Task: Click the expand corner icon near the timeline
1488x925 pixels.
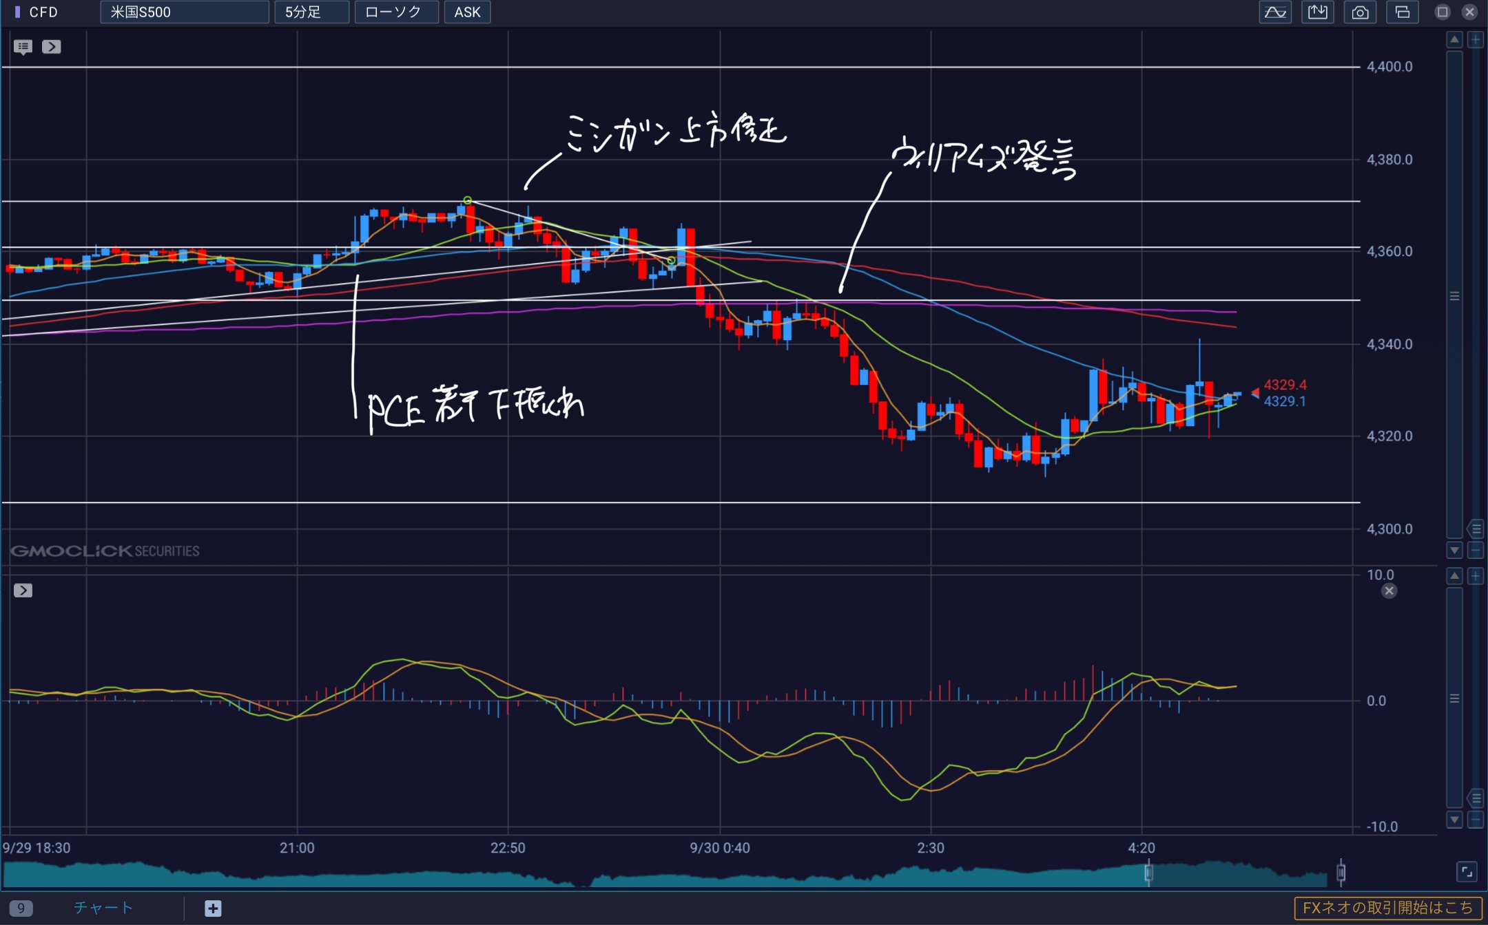Action: click(1467, 872)
